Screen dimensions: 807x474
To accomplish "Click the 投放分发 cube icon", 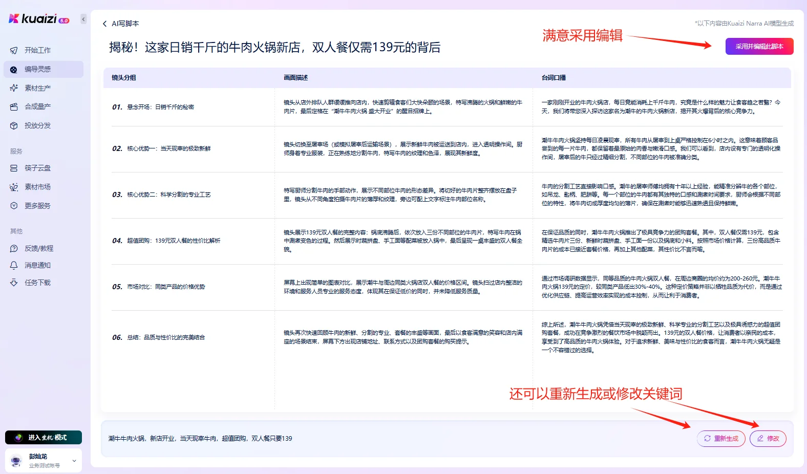I will click(14, 125).
